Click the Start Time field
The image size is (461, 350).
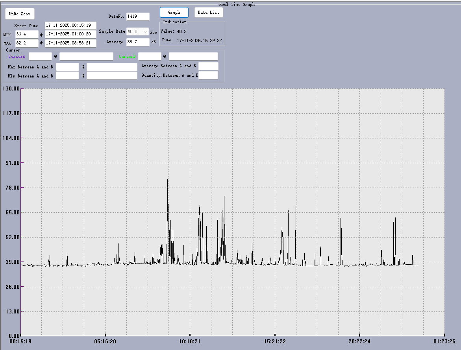[70, 26]
